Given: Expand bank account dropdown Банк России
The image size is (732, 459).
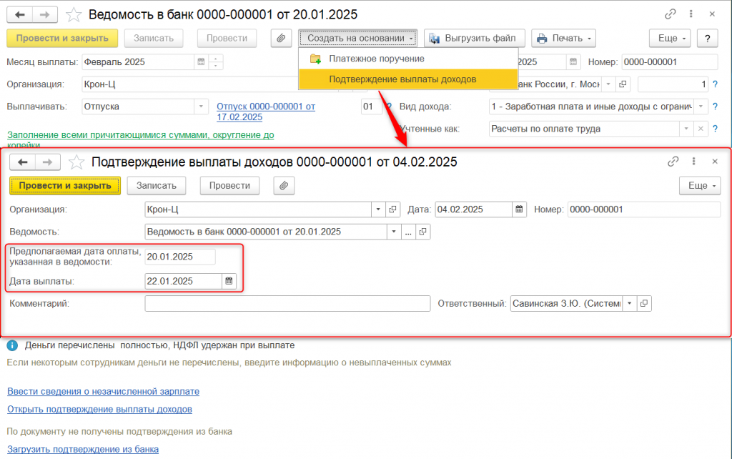Looking at the screenshot, I should click(608, 84).
